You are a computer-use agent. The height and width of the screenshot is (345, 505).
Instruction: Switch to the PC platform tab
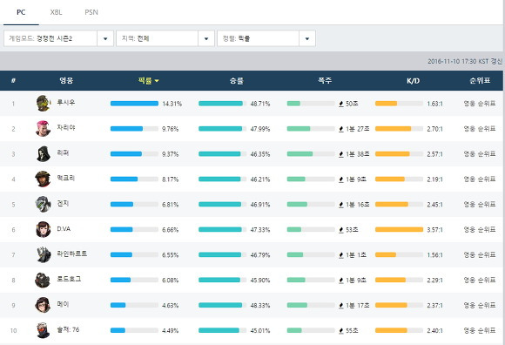click(21, 12)
